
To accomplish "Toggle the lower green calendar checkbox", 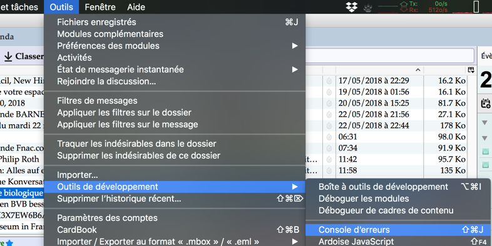I will 485,165.
